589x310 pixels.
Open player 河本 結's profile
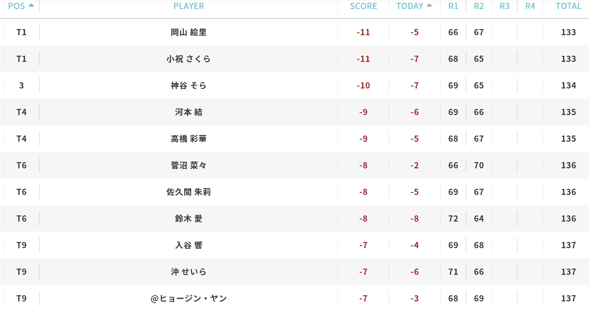point(189,112)
